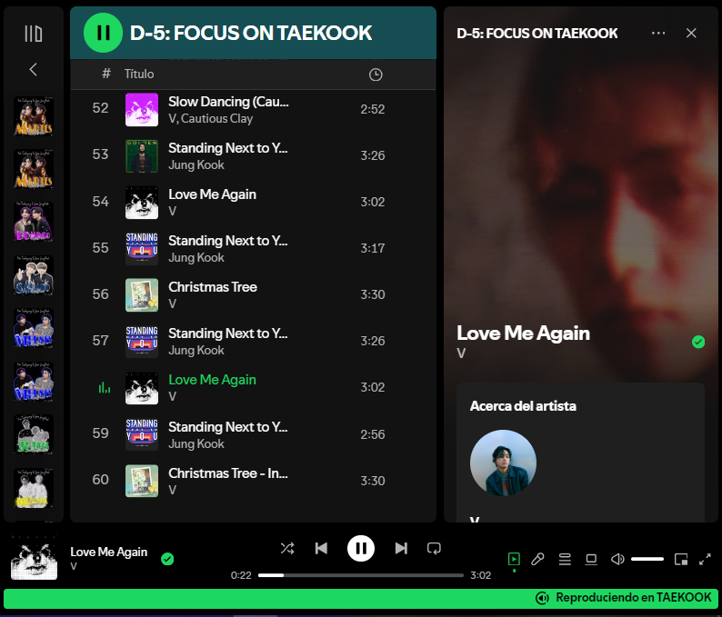Screen dimensions: 722x617
Task: Toggle repeat mode
Action: point(434,548)
